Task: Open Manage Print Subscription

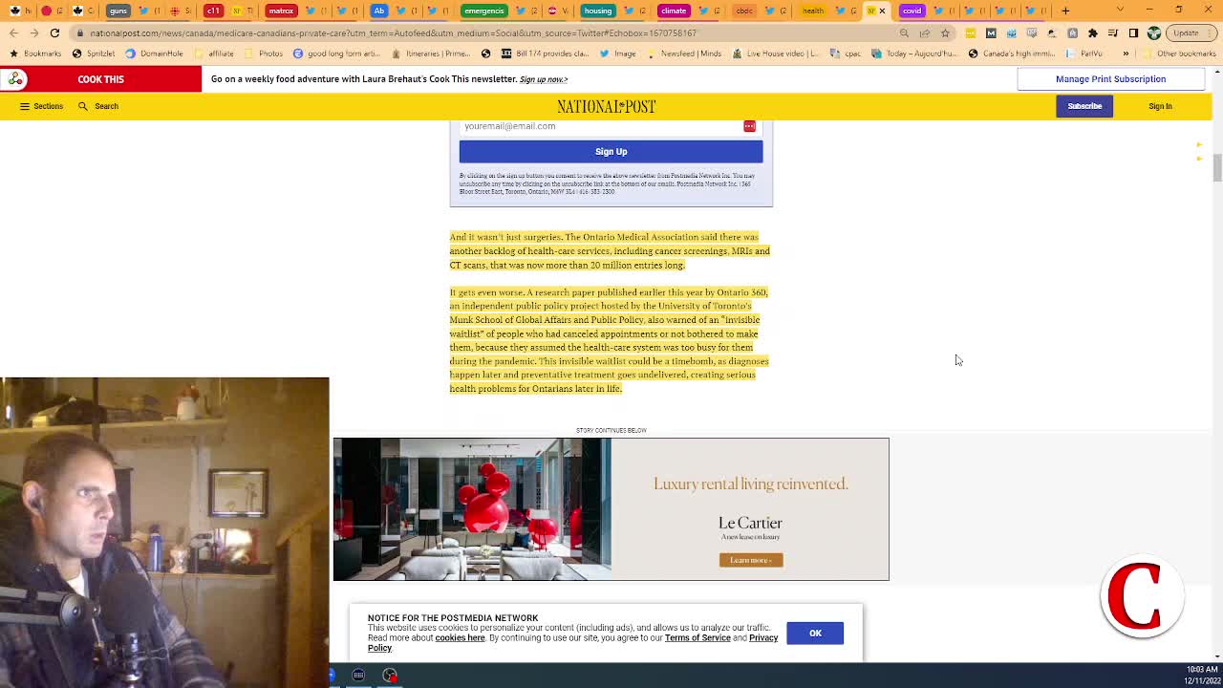Action: (x=1110, y=79)
